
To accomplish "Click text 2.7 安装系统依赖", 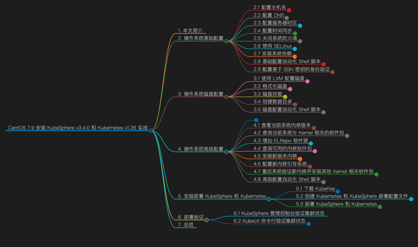I will click(x=273, y=54).
